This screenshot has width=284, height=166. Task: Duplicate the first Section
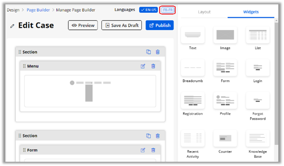tap(148, 52)
